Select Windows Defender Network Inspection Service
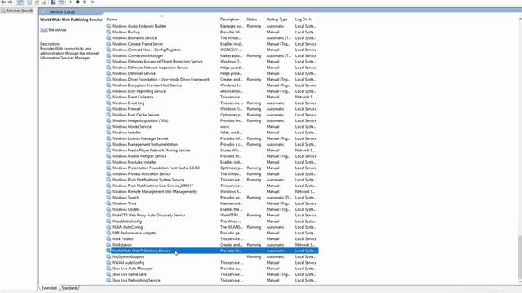This screenshot has height=293, width=522. pos(212,68)
